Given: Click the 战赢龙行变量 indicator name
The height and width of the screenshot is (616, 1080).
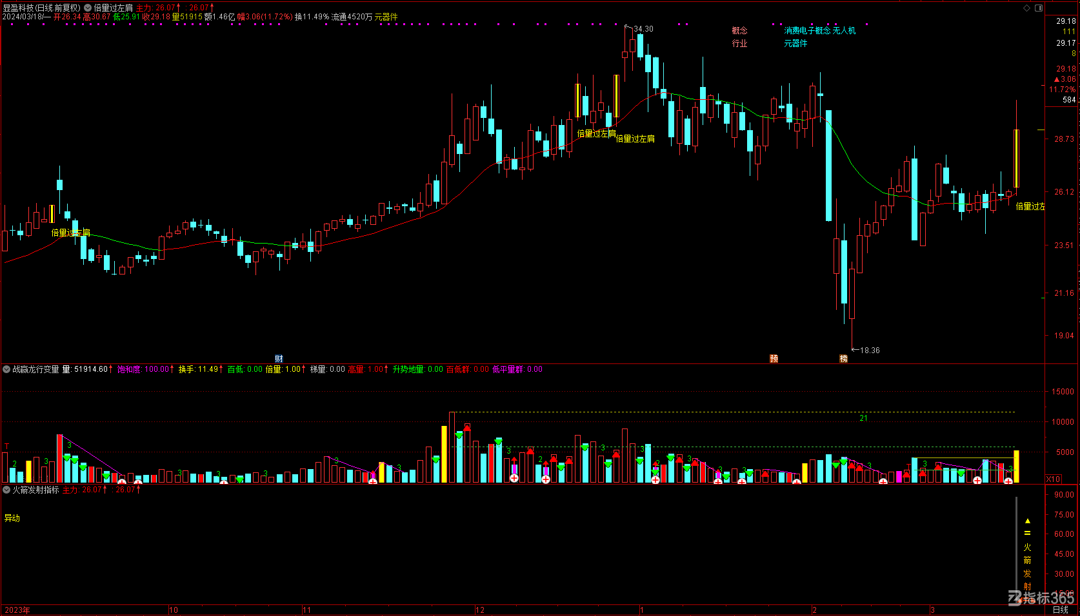Looking at the screenshot, I should [x=36, y=369].
